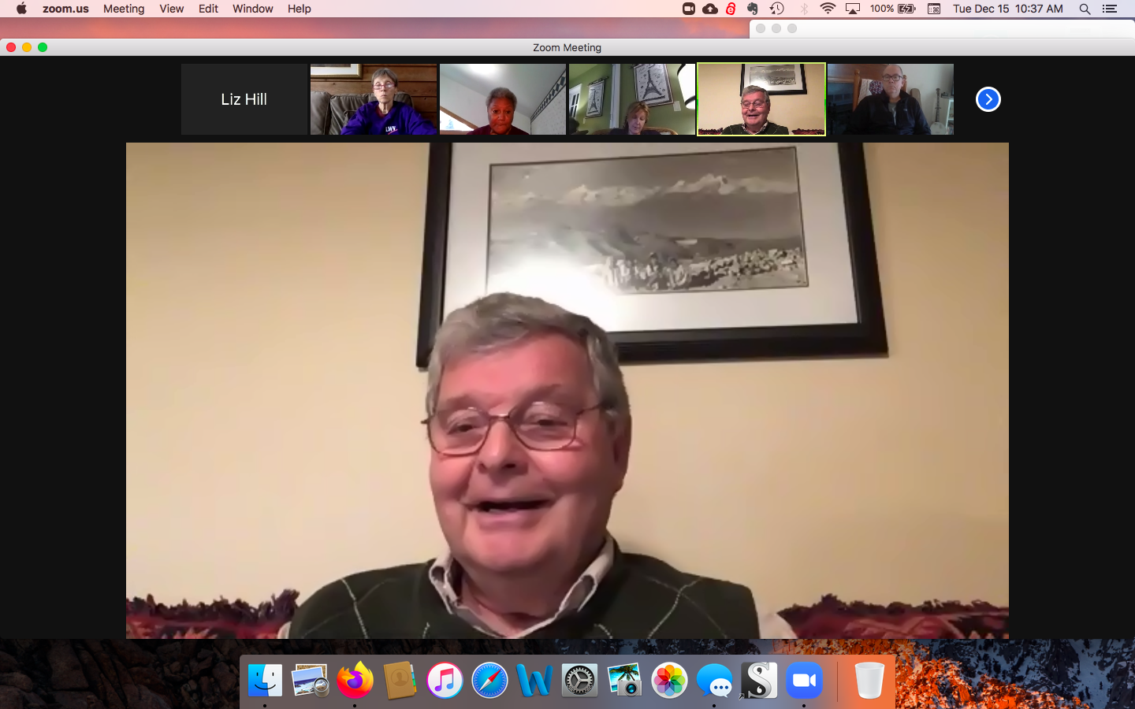Select the highlighted active speaker thumbnail
This screenshot has height=709, width=1135.
coord(761,99)
